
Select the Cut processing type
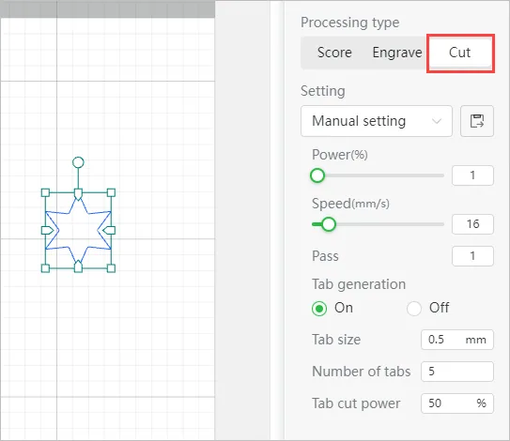[x=460, y=53]
